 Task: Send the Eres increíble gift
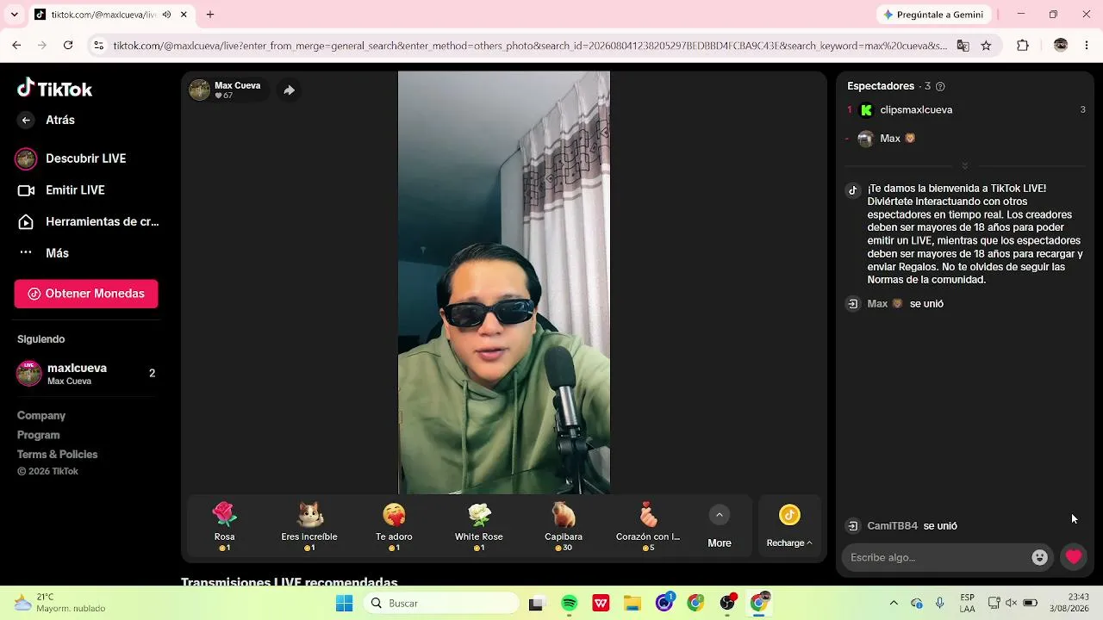click(x=309, y=525)
